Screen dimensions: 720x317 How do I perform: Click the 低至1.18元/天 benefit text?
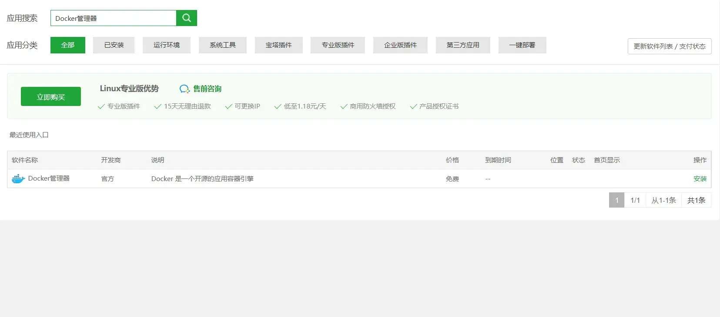pyautogui.click(x=305, y=106)
